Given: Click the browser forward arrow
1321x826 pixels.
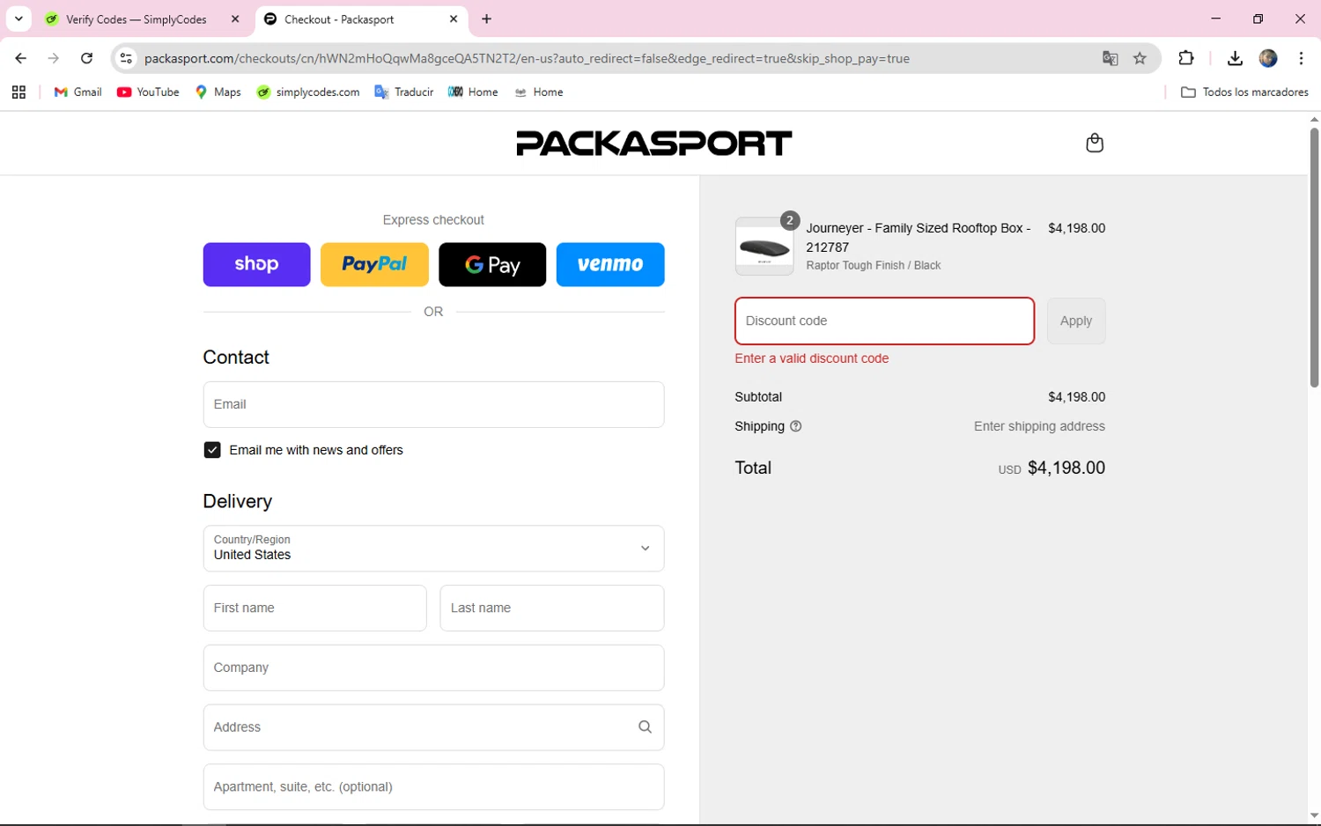Looking at the screenshot, I should pos(54,58).
